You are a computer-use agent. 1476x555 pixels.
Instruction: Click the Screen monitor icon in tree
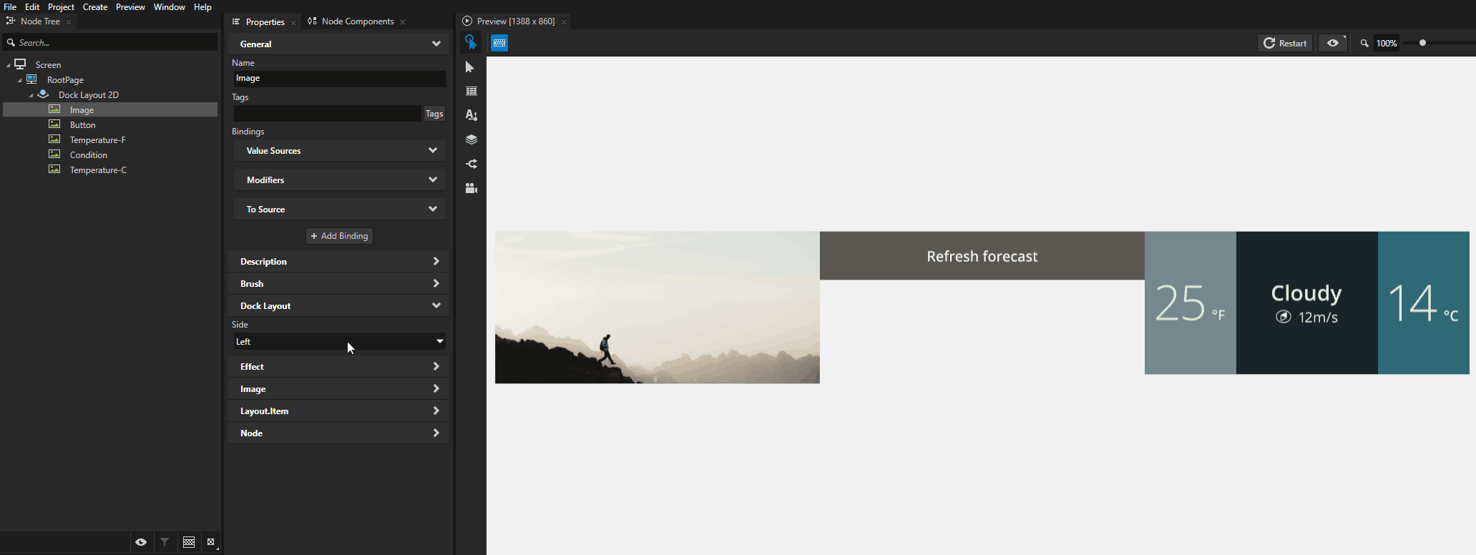[x=21, y=64]
